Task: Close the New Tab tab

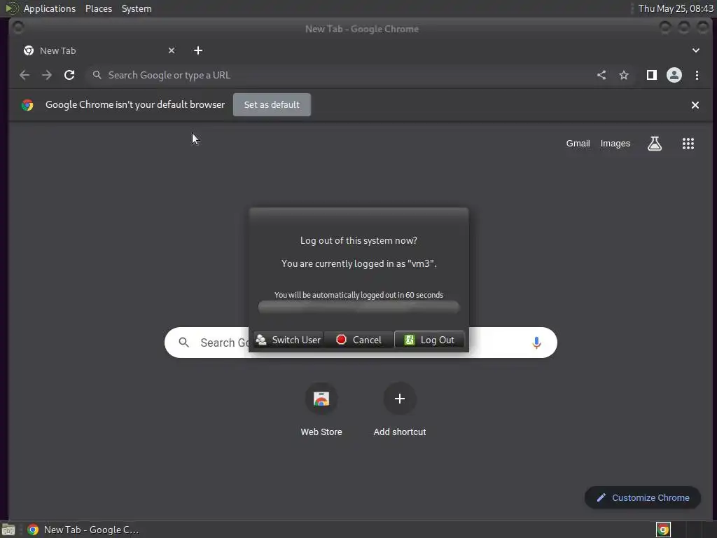Action: pos(172,50)
